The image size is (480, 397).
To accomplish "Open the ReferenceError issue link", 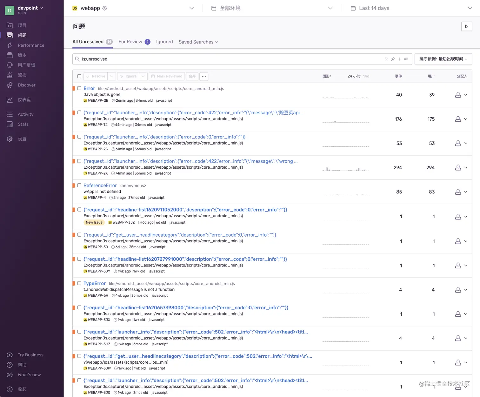I will [100, 185].
